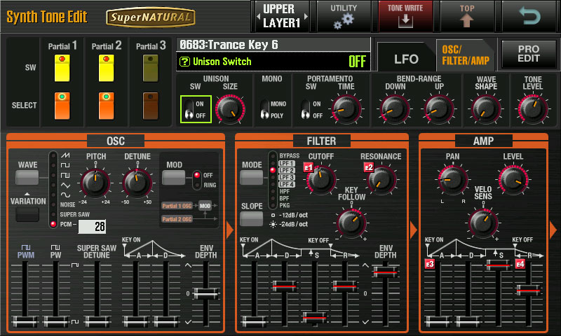The width and height of the screenshot is (561, 336).
Task: Click the blue return back arrow
Action: click(x=529, y=16)
